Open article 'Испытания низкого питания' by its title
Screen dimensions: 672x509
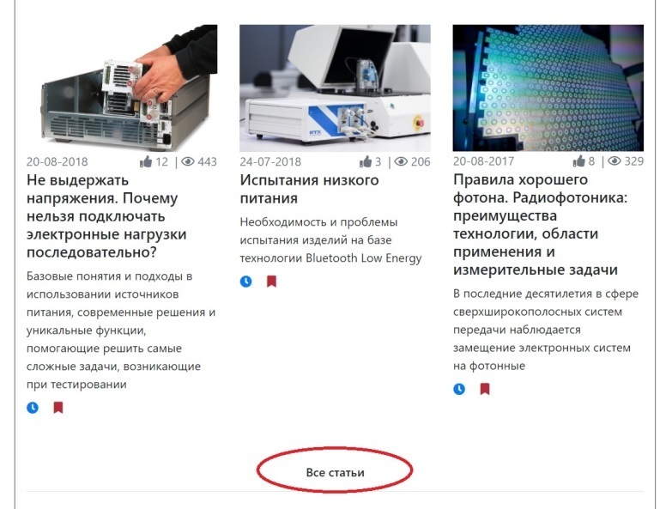pos(309,189)
